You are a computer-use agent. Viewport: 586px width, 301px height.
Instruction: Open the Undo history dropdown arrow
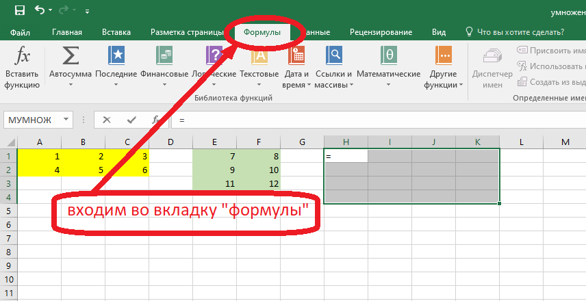51,10
